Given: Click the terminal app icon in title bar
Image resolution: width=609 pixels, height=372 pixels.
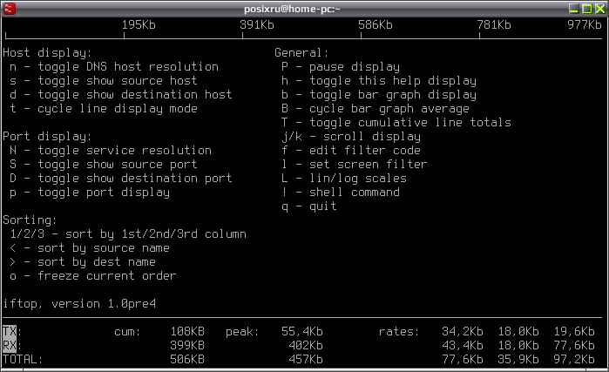Looking at the screenshot, I should click(10, 8).
